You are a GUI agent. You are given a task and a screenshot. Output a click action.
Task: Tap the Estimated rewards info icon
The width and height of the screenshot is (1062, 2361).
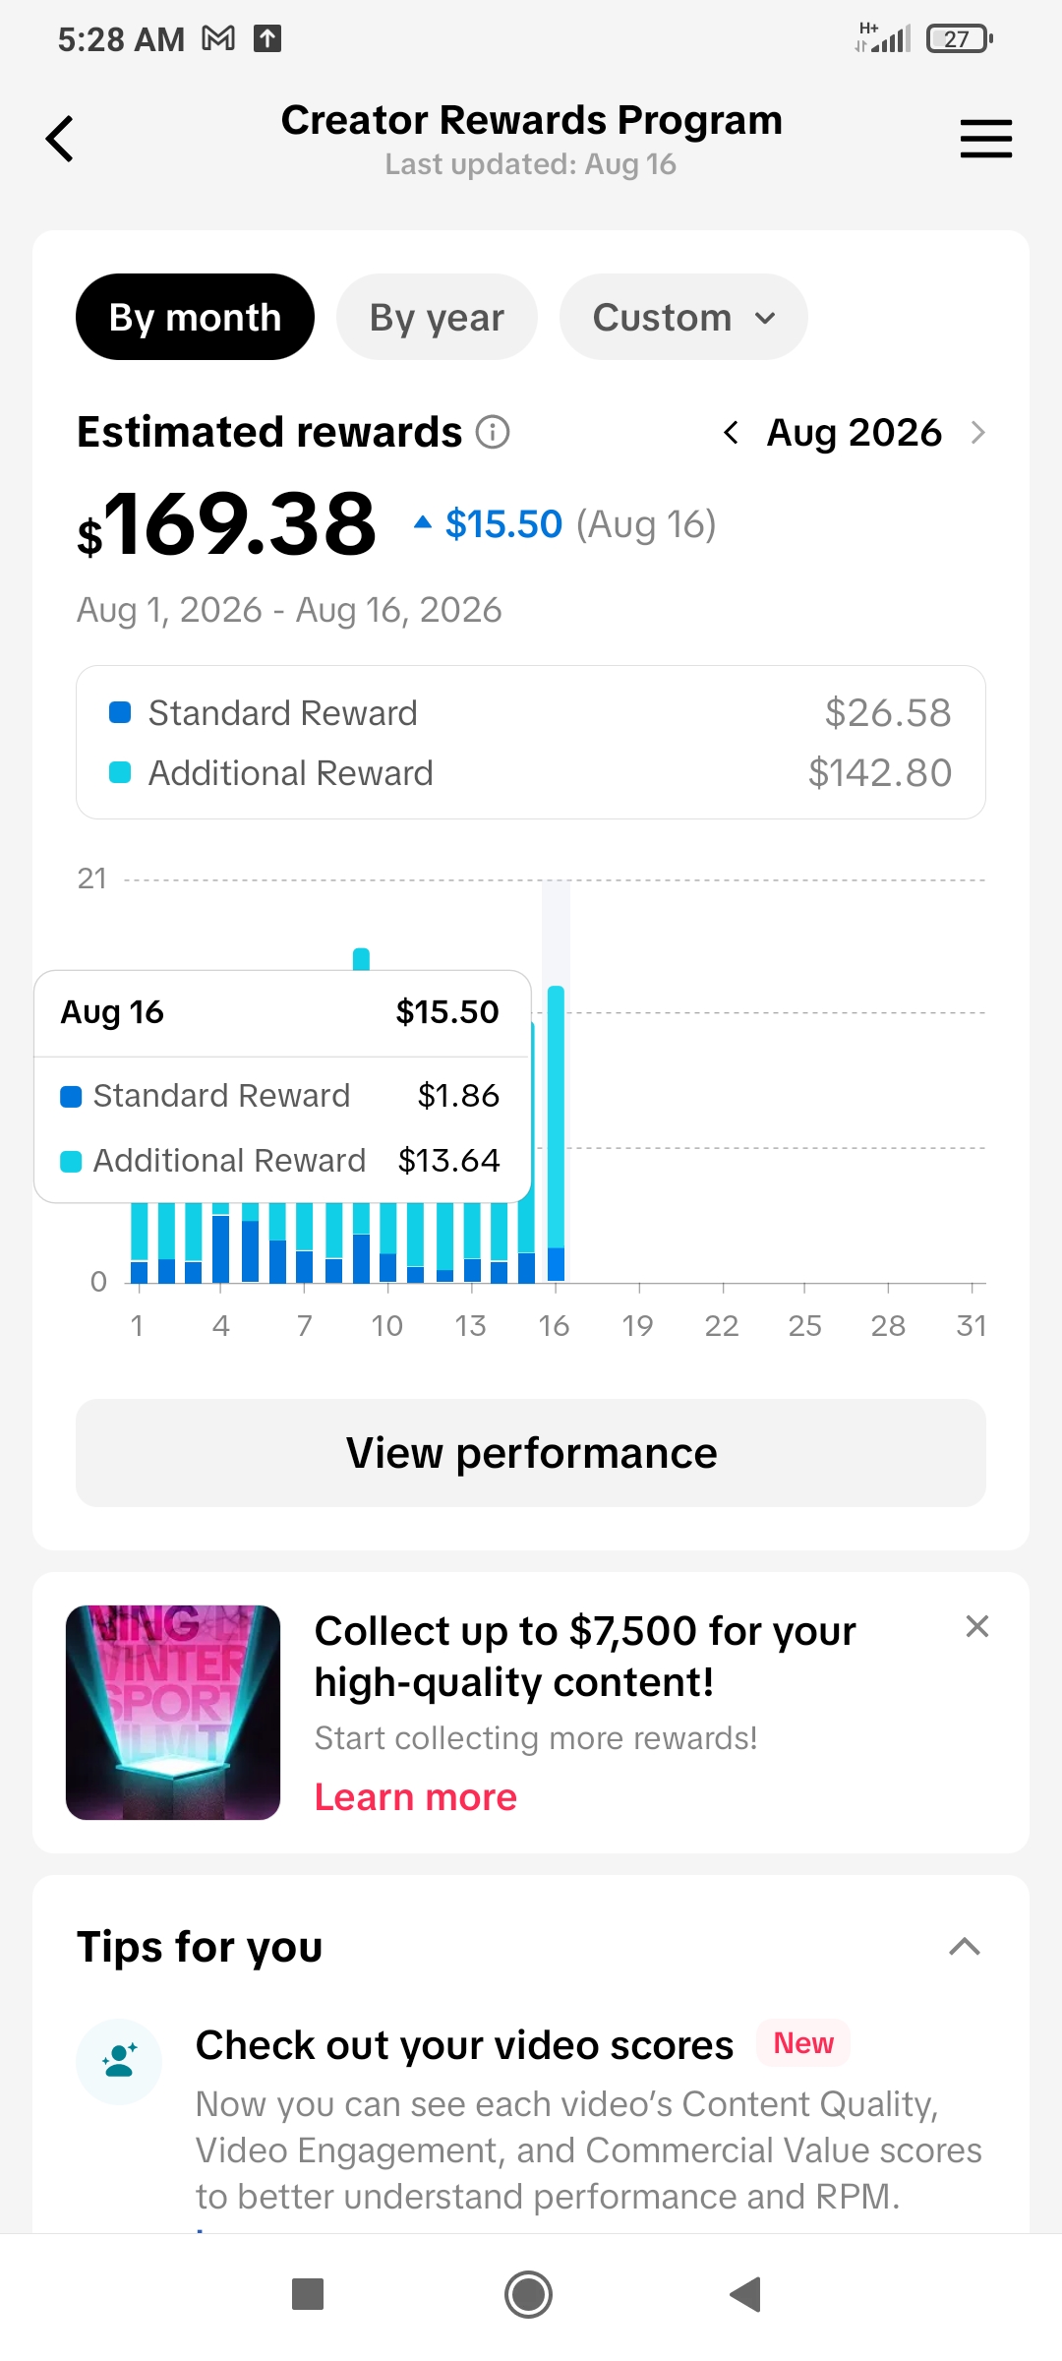tap(493, 432)
